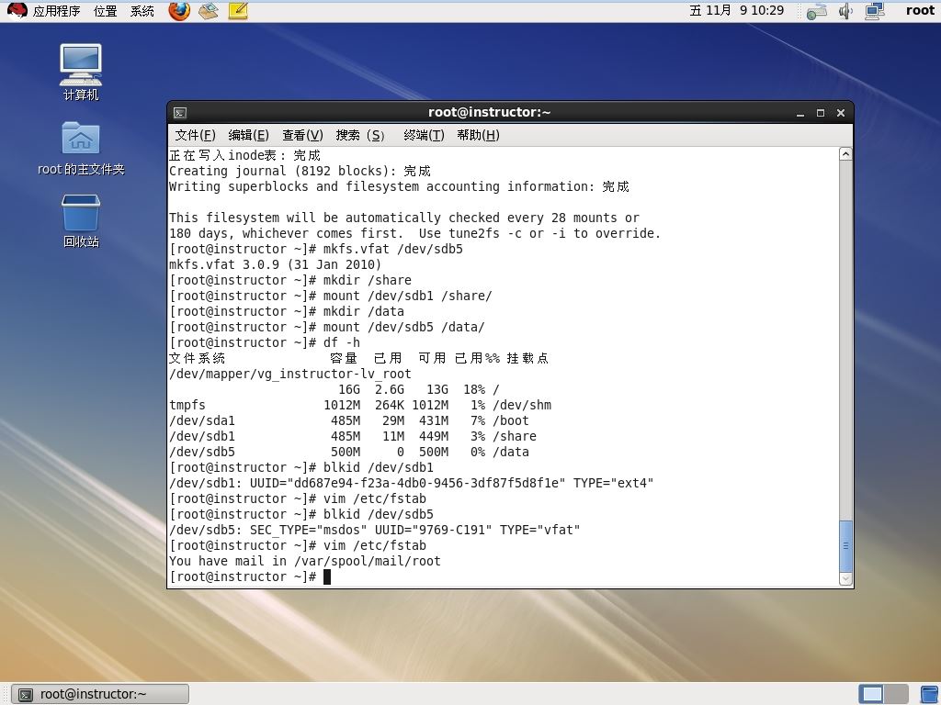This screenshot has width=941, height=705.
Task: Open the 应用程序 panel menu
Action: pos(56,11)
